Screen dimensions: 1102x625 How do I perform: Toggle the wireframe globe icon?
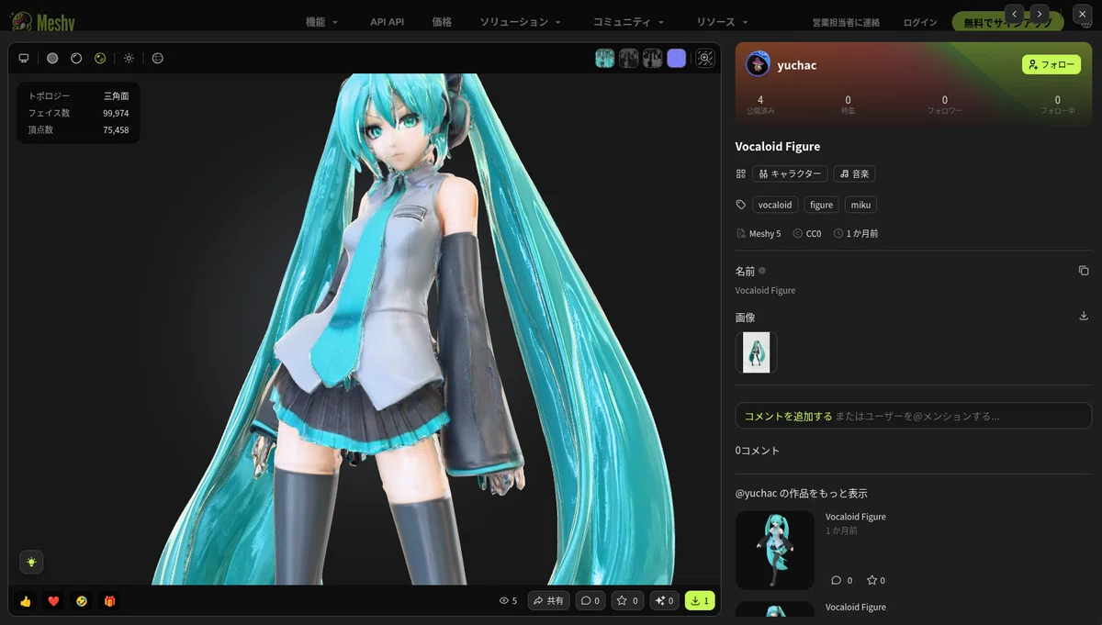pos(157,58)
